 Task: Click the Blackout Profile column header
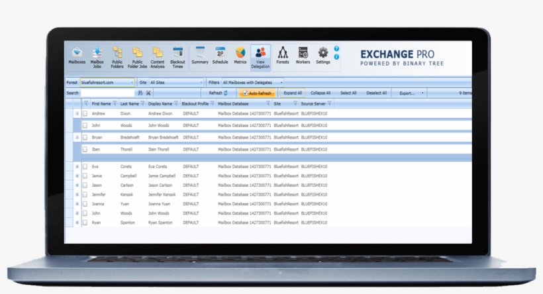[195, 103]
